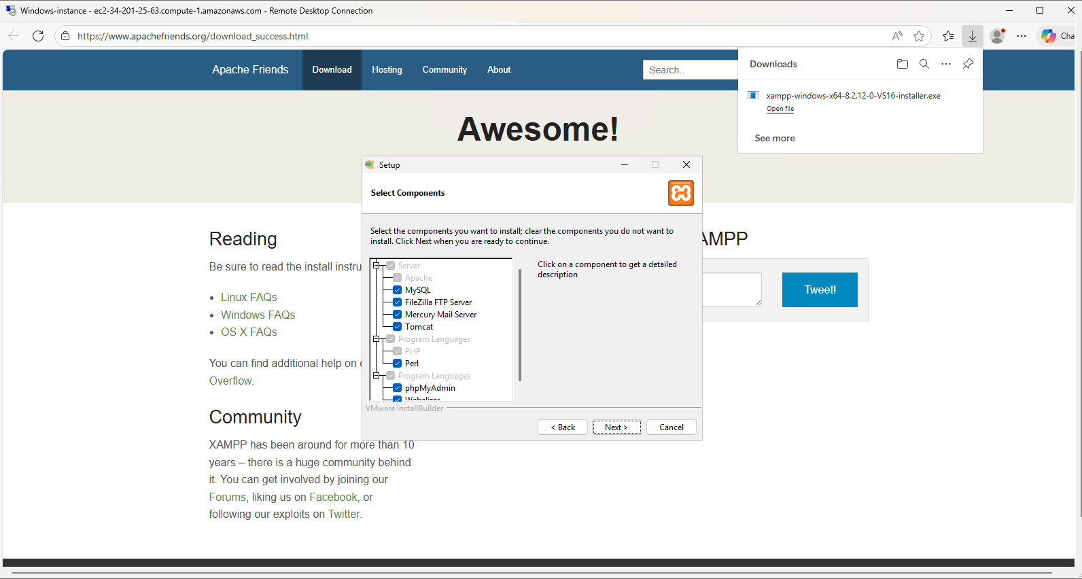Image resolution: width=1082 pixels, height=579 pixels.
Task: Click the xampp installer file icon
Action: 753,95
